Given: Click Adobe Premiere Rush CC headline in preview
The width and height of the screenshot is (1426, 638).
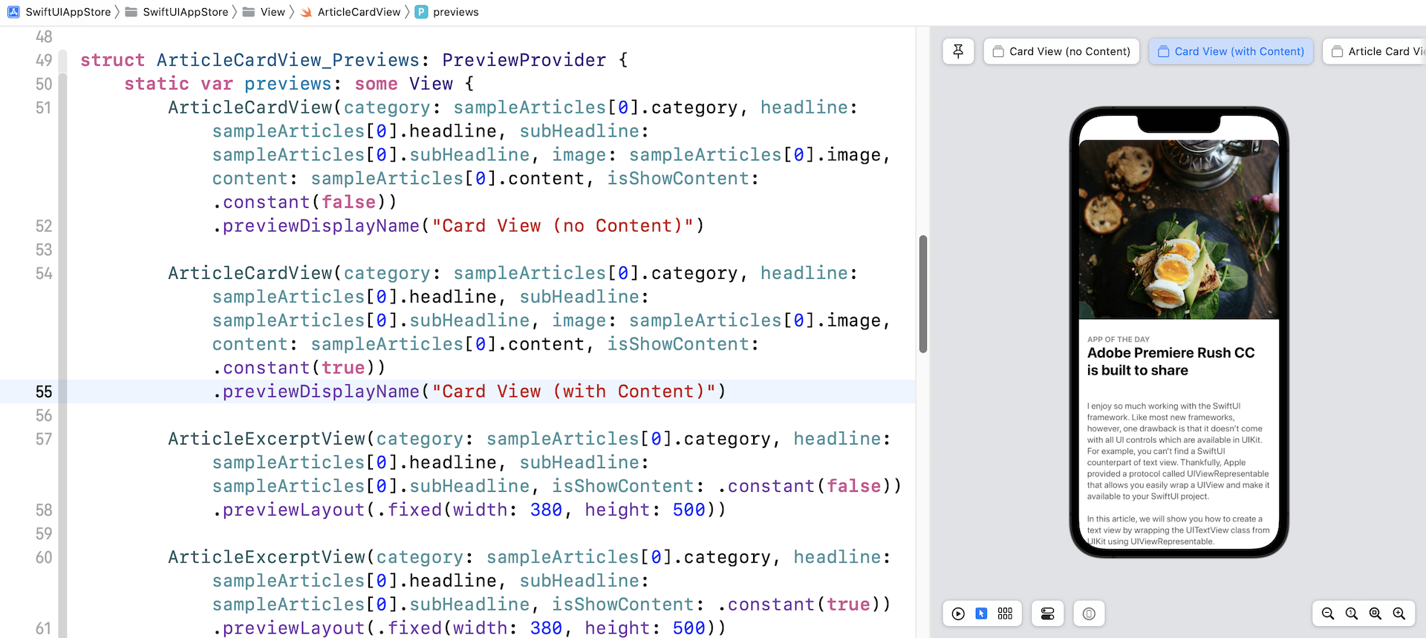Looking at the screenshot, I should 1171,361.
